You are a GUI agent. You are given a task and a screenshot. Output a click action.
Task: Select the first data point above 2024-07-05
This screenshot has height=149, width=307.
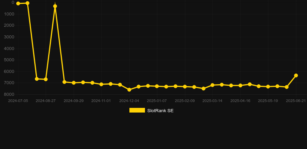pos(18,3)
